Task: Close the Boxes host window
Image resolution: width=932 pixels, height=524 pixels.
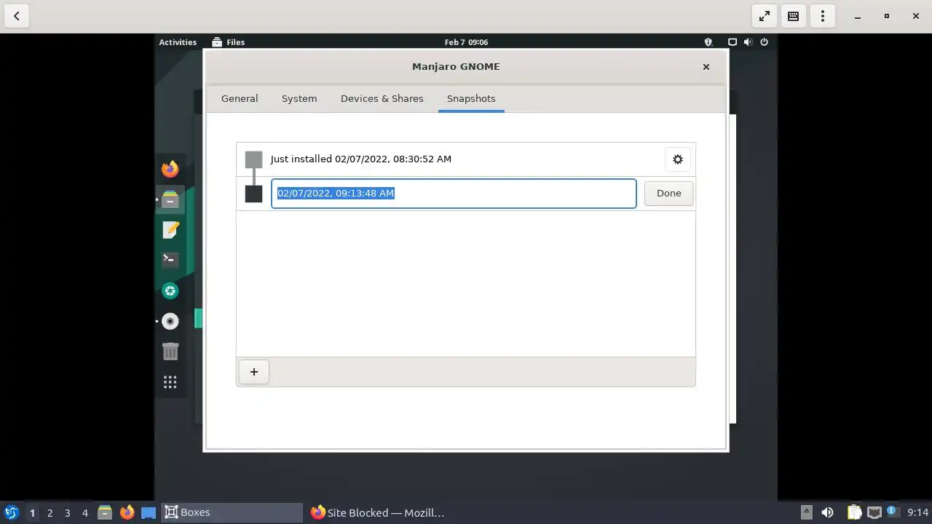Action: tap(915, 16)
